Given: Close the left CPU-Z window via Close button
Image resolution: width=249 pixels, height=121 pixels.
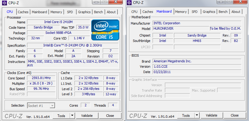Looking at the screenshot, I should click(x=110, y=116).
